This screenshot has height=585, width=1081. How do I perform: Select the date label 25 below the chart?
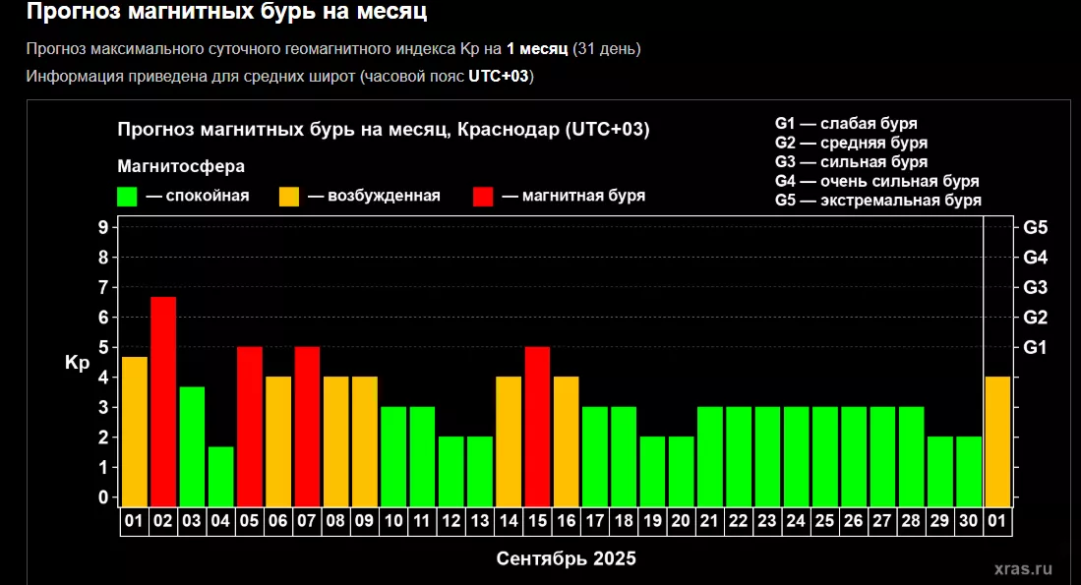[825, 520]
